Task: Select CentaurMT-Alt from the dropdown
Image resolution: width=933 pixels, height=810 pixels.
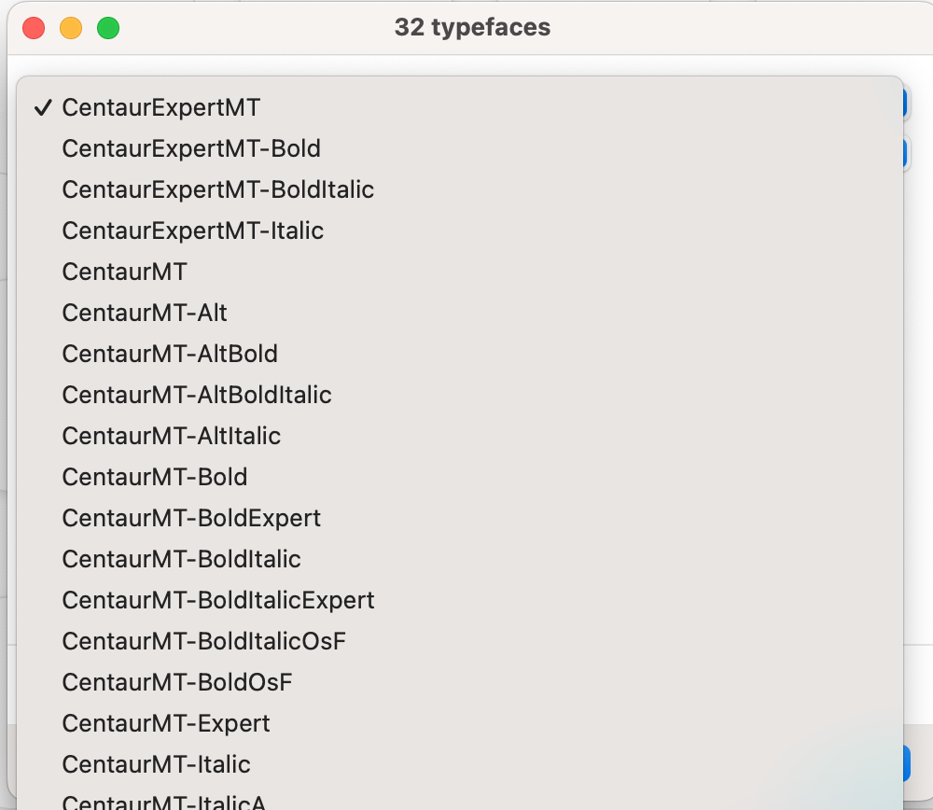Action: coord(145,313)
